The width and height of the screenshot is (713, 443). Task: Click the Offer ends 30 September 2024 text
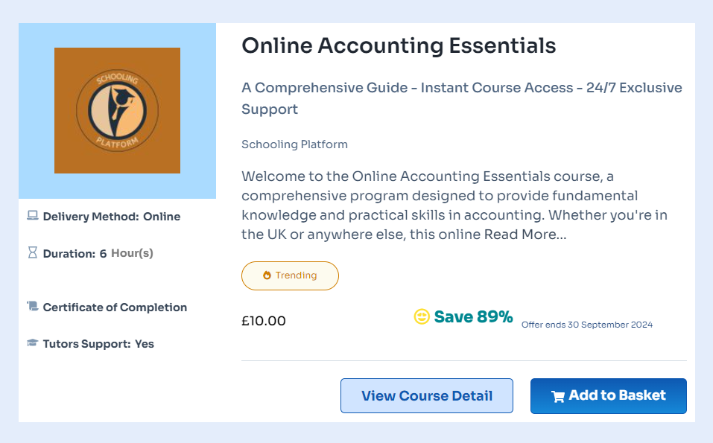[x=586, y=325]
